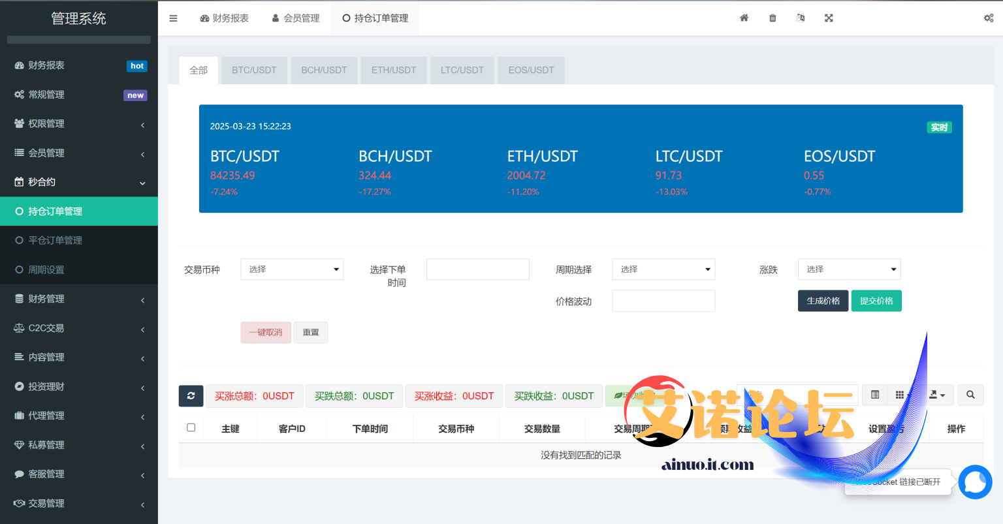The image size is (1003, 524).
Task: Click 买跌总额 summary badge
Action: pyautogui.click(x=355, y=396)
